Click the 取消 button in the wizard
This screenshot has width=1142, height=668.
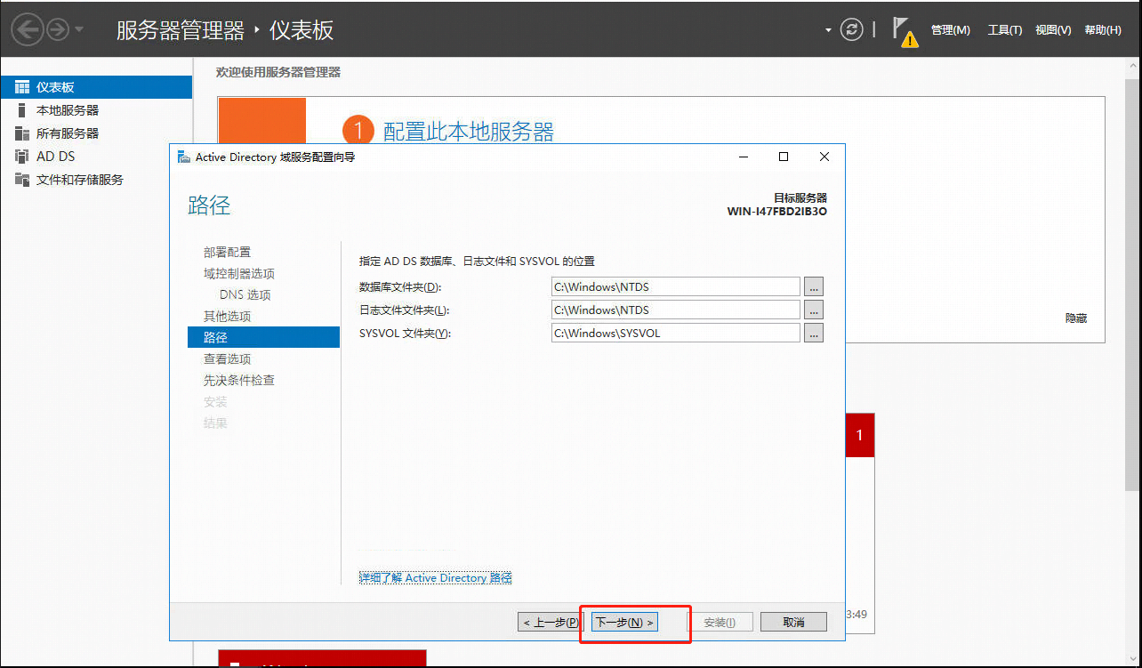793,622
